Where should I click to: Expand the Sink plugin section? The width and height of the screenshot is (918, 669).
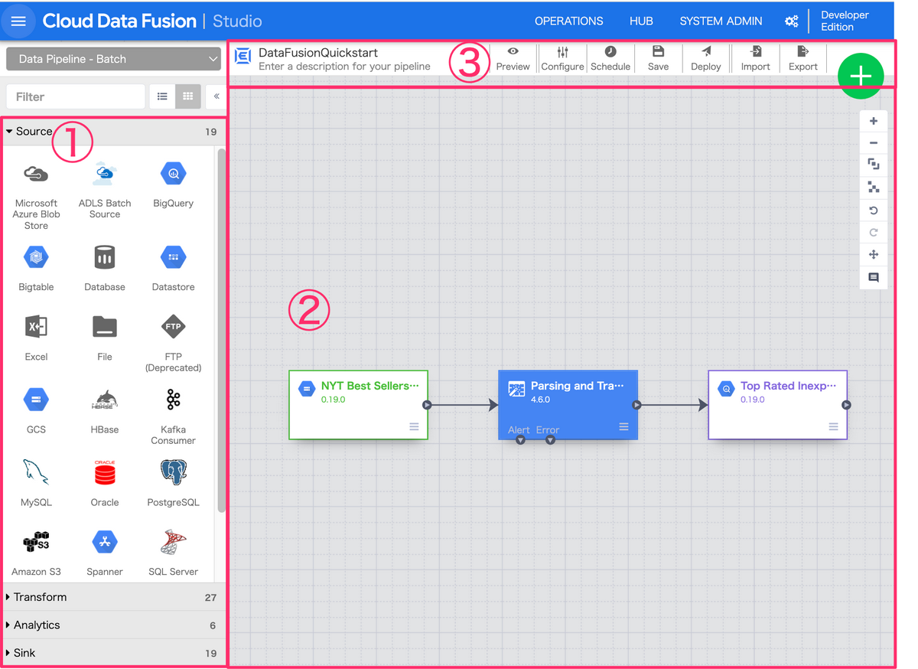tap(112, 653)
